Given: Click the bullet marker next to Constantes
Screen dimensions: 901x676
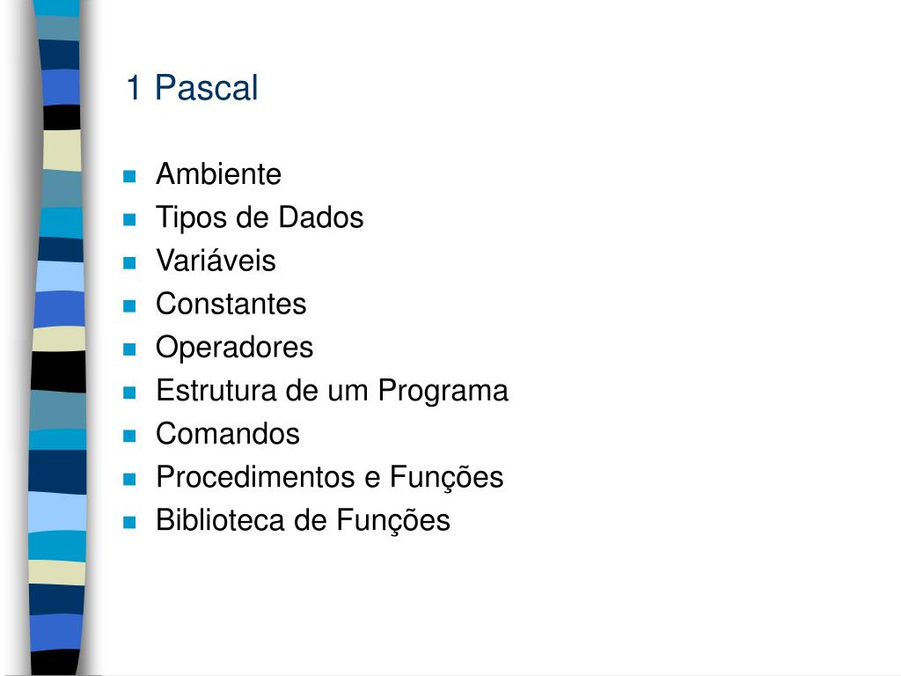Looking at the screenshot, I should [129, 305].
